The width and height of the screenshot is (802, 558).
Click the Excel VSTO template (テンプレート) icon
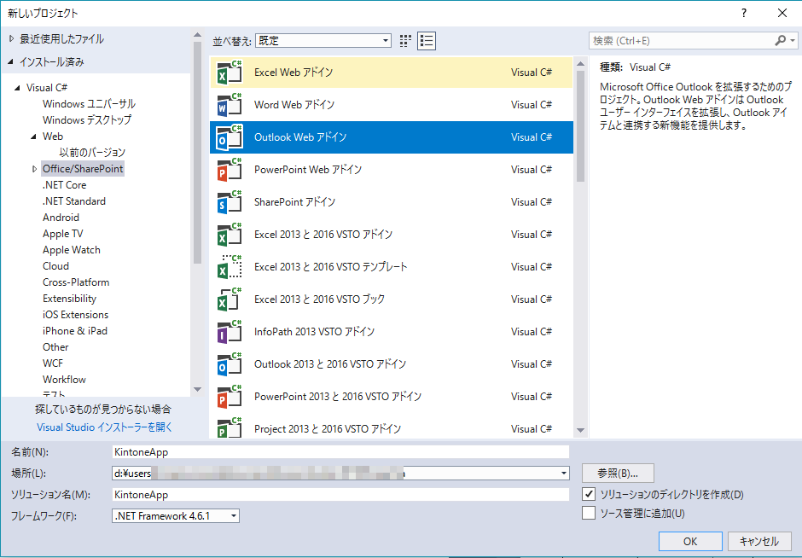click(x=230, y=266)
